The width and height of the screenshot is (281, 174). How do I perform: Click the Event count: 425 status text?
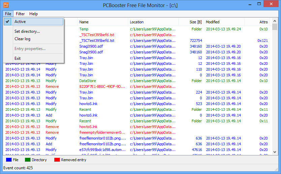pos(18,168)
